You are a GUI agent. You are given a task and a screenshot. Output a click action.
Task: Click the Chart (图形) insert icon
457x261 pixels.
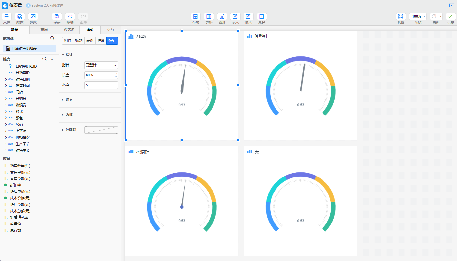[222, 17]
